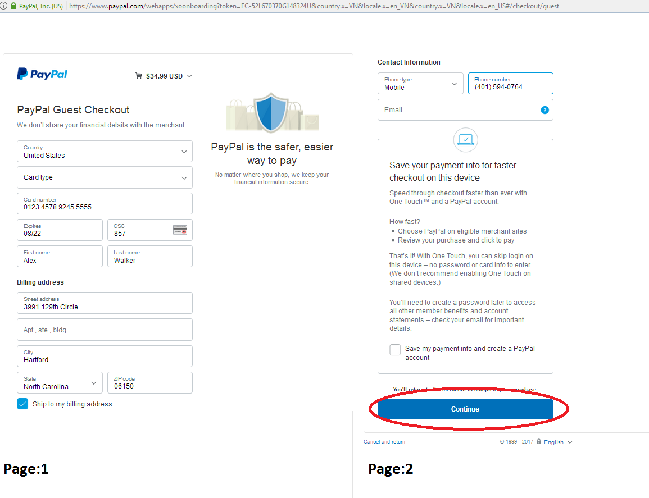Click the Cancel and return link
Viewport: 649px width, 498px height.
pos(384,442)
